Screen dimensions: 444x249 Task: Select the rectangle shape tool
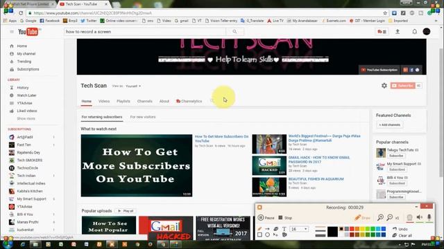point(259,234)
